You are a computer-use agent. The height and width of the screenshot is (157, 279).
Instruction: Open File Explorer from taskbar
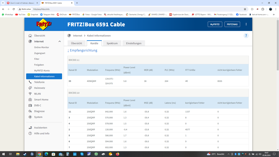18,154
